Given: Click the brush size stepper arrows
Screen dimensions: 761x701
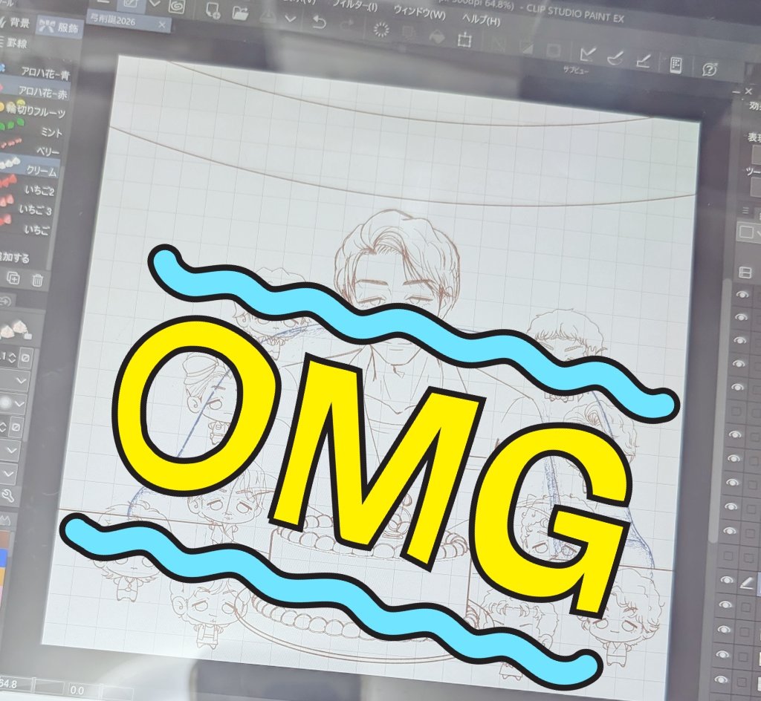Looking at the screenshot, I should click(x=12, y=358).
